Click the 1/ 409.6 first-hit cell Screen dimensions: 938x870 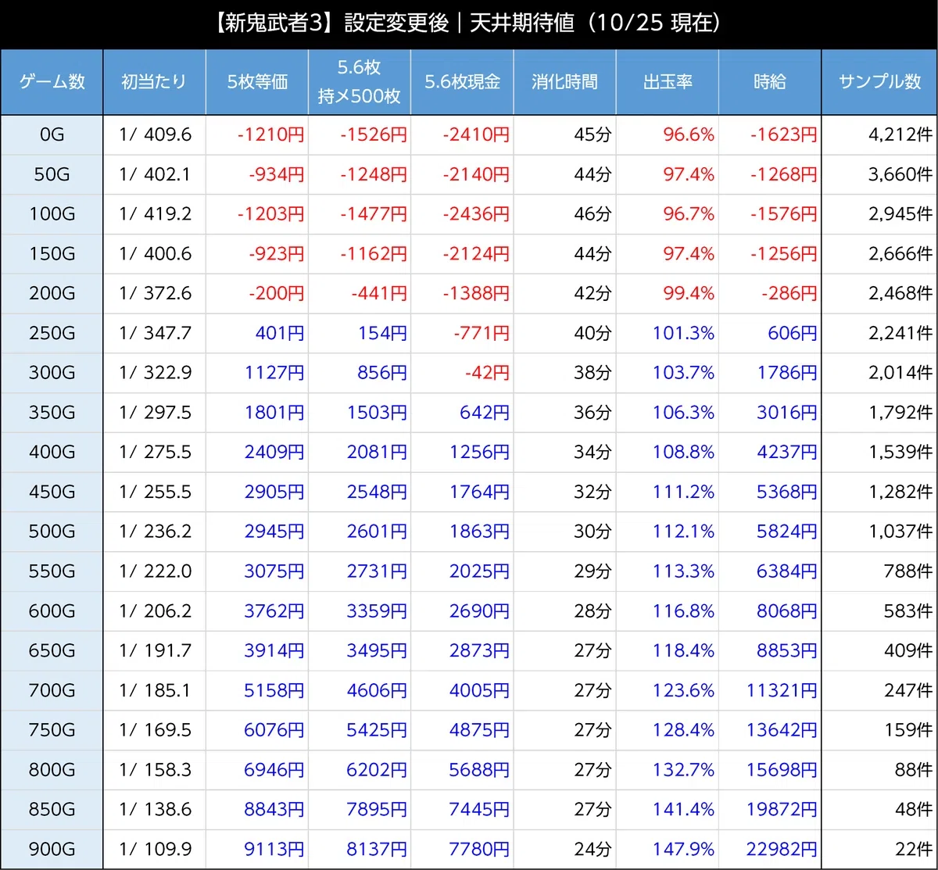[x=154, y=135]
